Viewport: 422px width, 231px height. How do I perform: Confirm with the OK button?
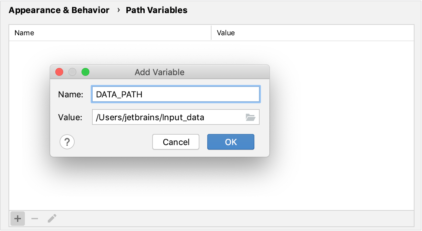click(x=230, y=142)
